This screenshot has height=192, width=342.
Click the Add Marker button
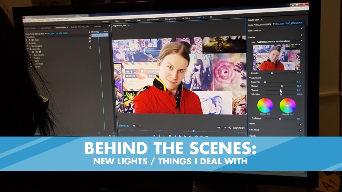pyautogui.click(x=154, y=135)
